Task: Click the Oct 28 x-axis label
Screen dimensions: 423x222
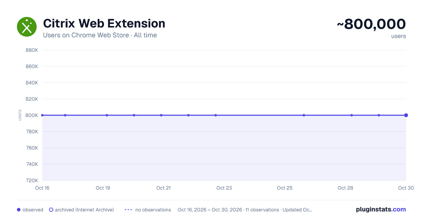Action: (x=345, y=188)
